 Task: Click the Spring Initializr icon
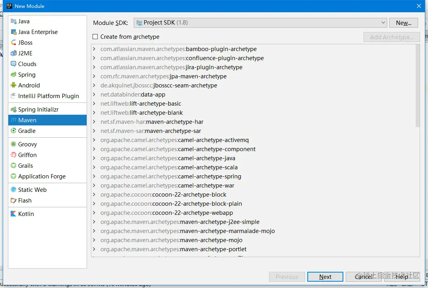[x=13, y=110]
